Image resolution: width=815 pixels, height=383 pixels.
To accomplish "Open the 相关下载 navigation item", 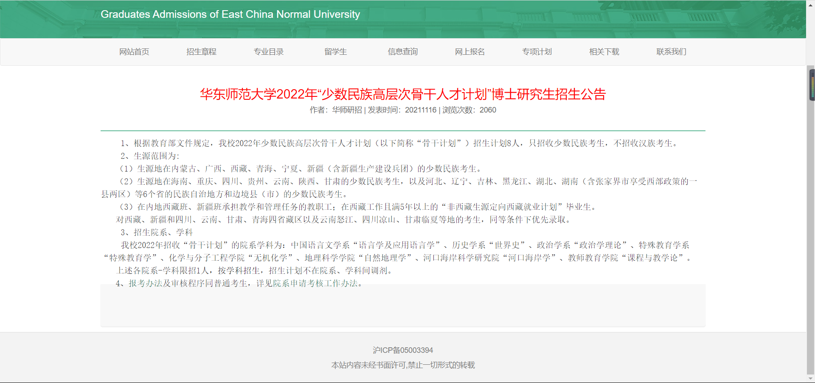I will [x=604, y=52].
